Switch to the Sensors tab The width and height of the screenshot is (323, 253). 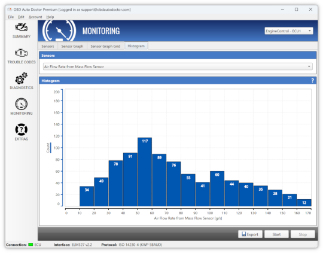48,46
